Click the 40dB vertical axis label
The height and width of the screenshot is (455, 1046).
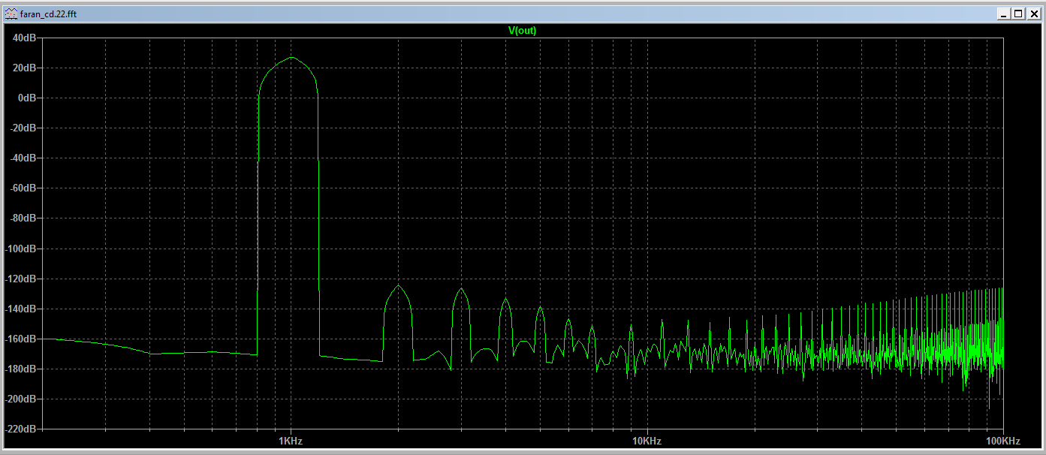coord(25,38)
